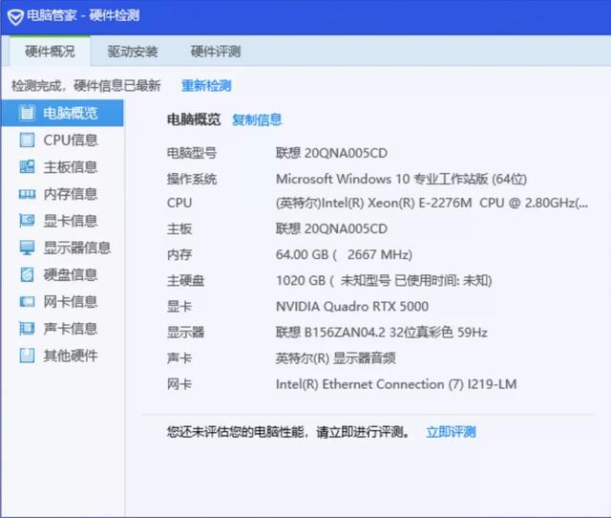Open 显示器信息 in the sidebar
611x518 pixels.
[x=62, y=248]
